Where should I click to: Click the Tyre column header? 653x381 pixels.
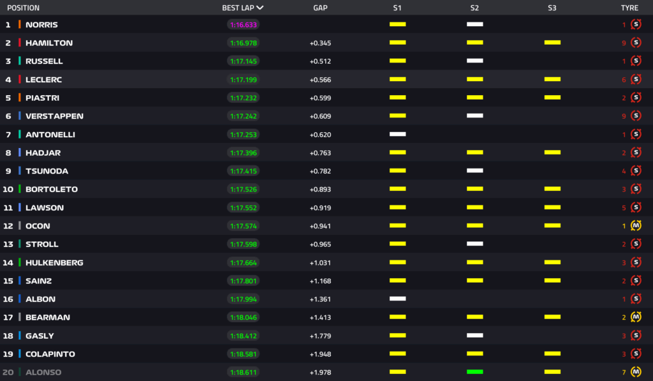(x=629, y=8)
